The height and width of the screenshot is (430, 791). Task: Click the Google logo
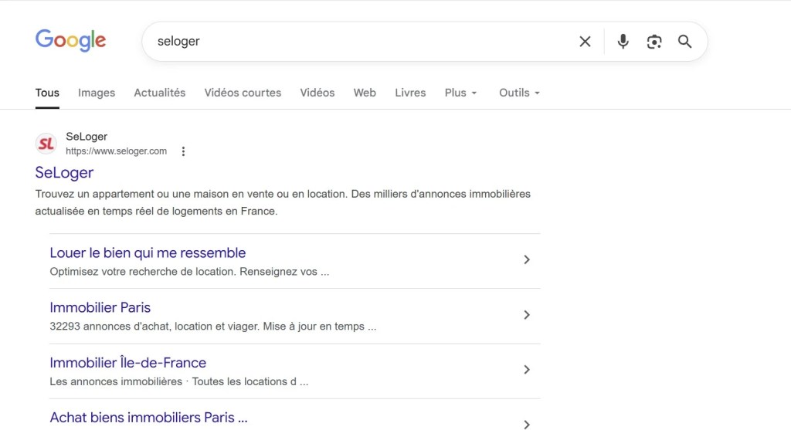70,40
